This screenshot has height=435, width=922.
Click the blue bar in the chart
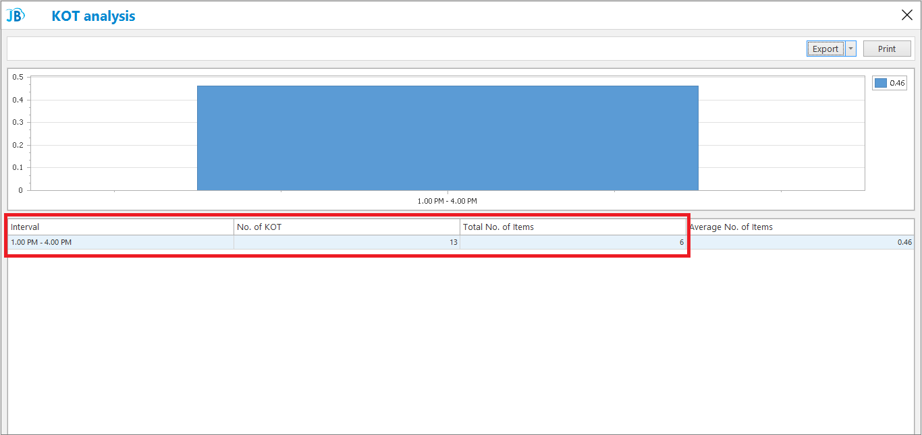coord(448,138)
